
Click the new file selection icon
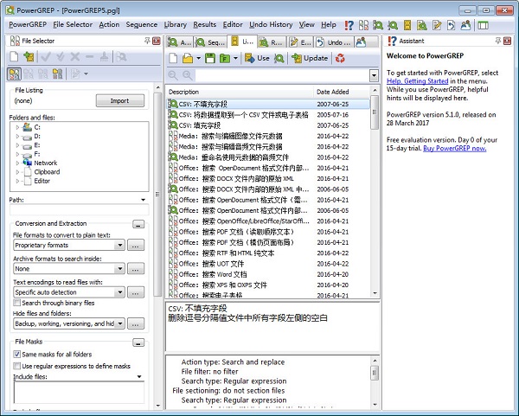15,58
